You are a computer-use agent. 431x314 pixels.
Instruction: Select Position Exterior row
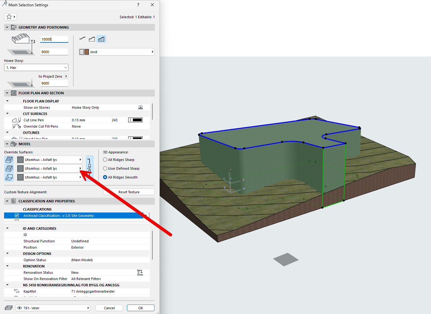pyautogui.click(x=77, y=247)
